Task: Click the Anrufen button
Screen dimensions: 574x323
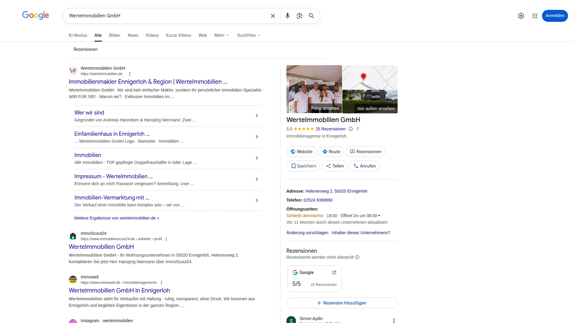Action: pos(364,166)
